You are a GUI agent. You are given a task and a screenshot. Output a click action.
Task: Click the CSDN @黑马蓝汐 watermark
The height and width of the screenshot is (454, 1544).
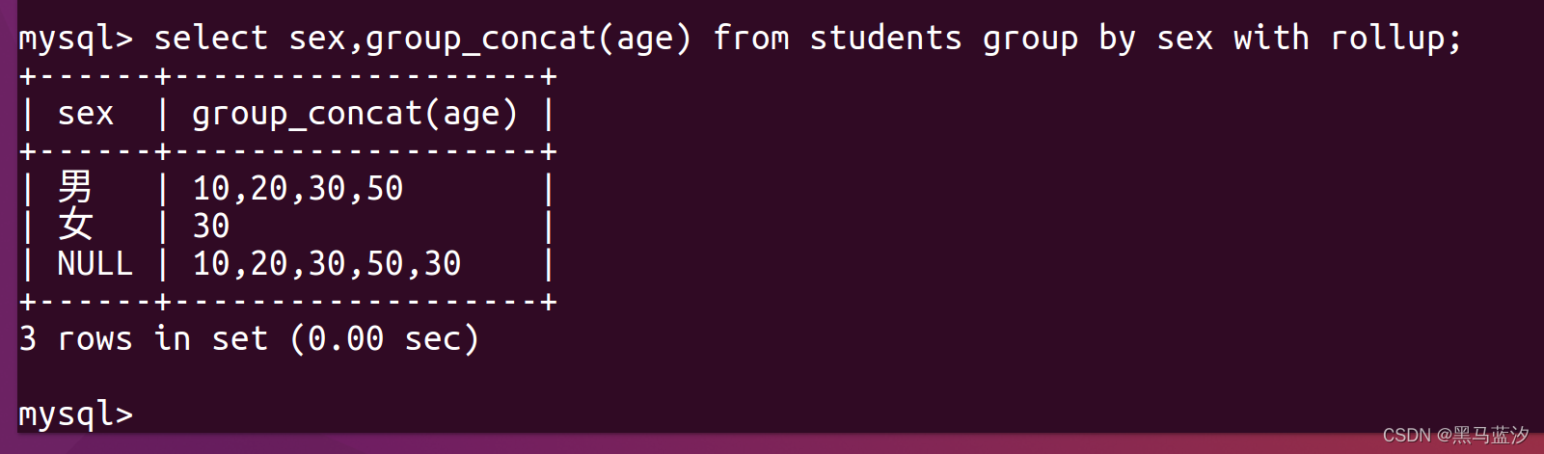coord(1455,436)
